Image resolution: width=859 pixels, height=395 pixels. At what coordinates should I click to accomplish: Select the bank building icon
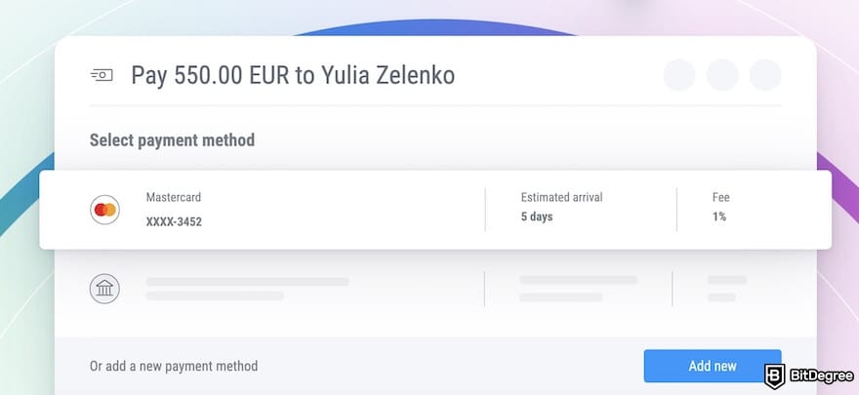pyautogui.click(x=103, y=289)
